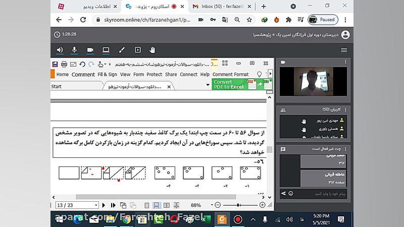404x227 pixels.
Task: Open the media player share icon
Action: pyautogui.click(x=137, y=50)
